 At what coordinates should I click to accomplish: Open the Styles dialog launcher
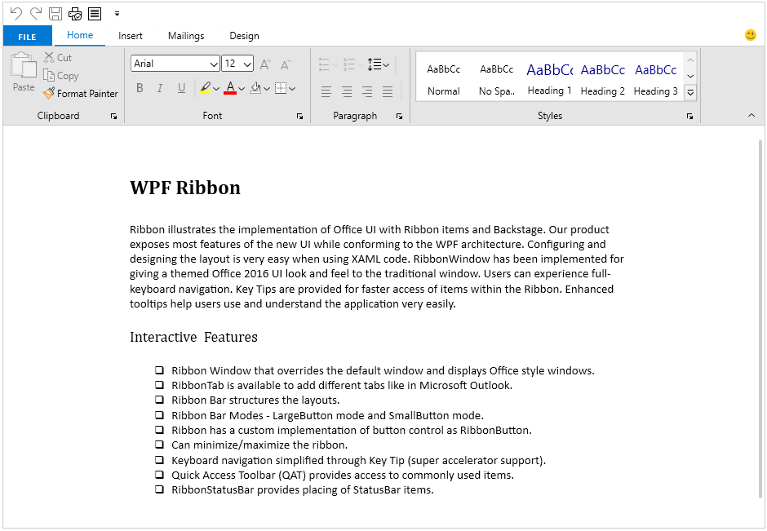pos(689,116)
